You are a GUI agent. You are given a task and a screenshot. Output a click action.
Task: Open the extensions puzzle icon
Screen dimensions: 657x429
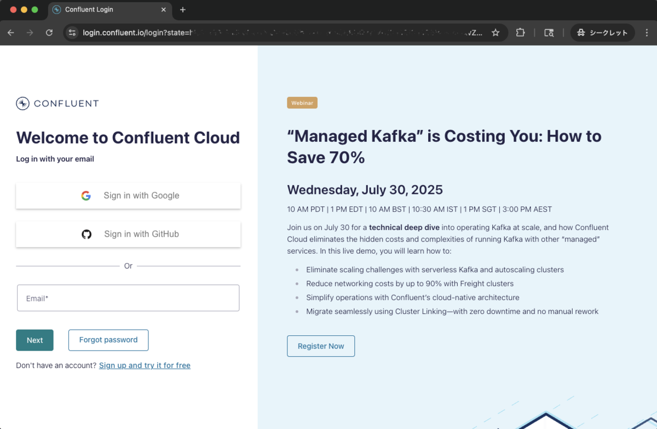coord(520,33)
